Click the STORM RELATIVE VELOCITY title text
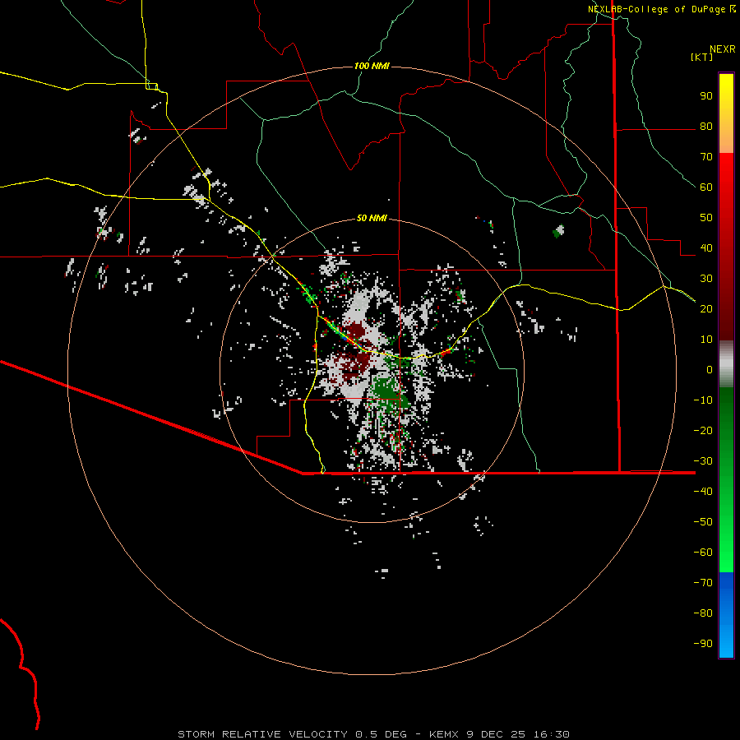740x740 pixels. click(x=263, y=734)
